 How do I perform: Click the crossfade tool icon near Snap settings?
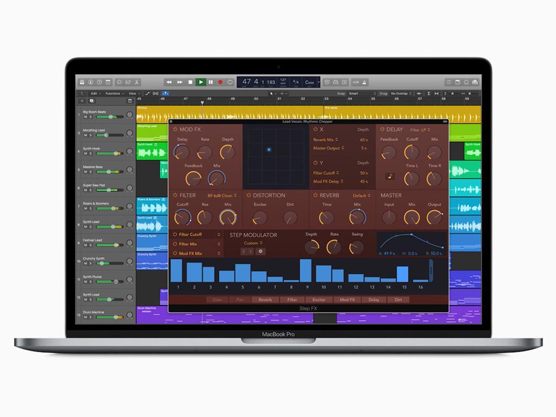tap(420, 93)
